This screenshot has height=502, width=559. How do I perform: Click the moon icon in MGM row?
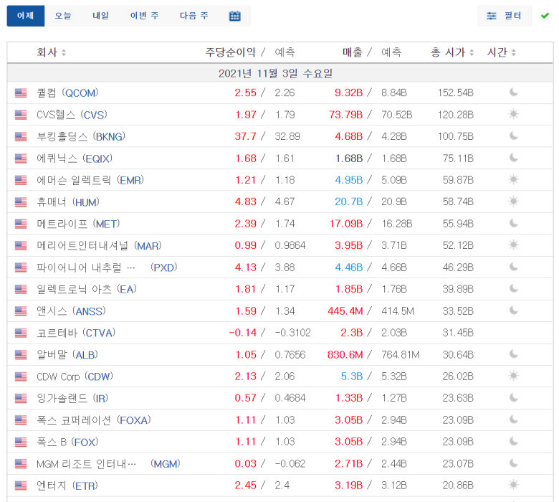click(513, 463)
